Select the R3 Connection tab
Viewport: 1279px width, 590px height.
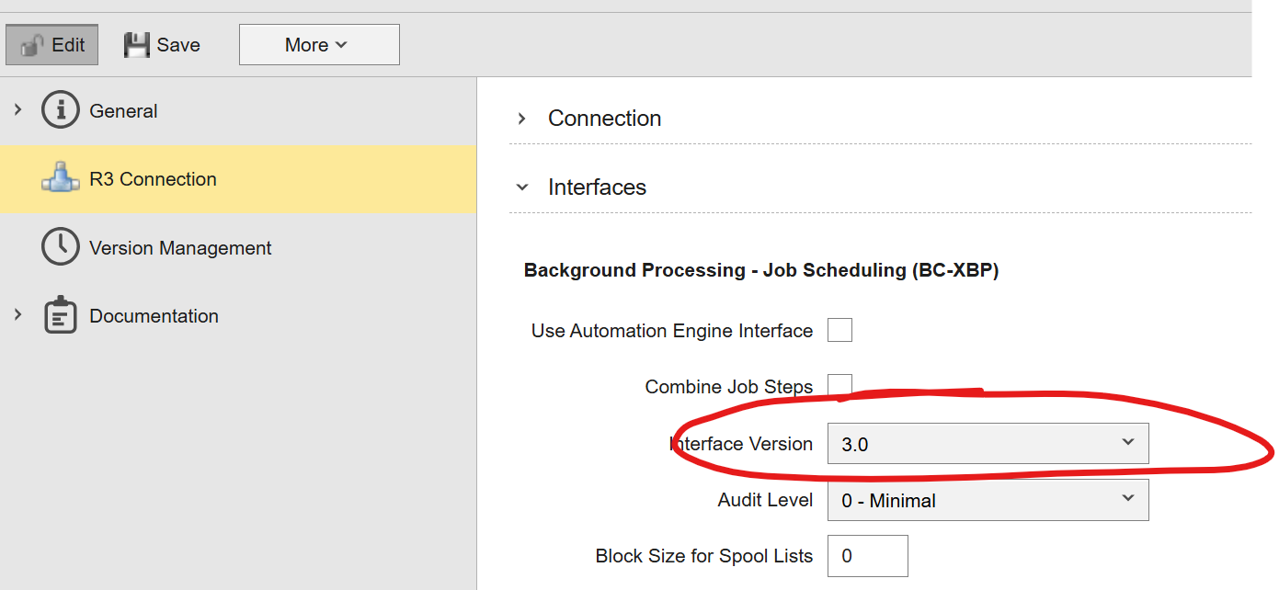tap(153, 179)
